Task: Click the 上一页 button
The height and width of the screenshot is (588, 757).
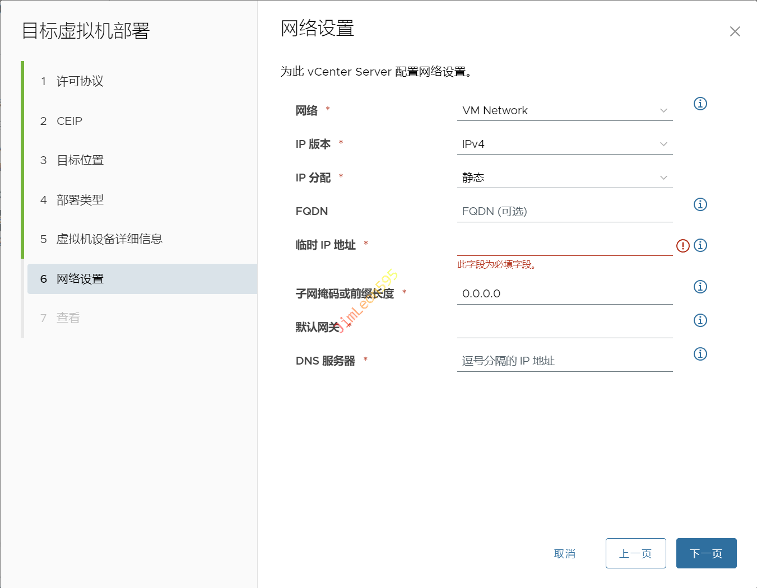Action: pos(635,553)
